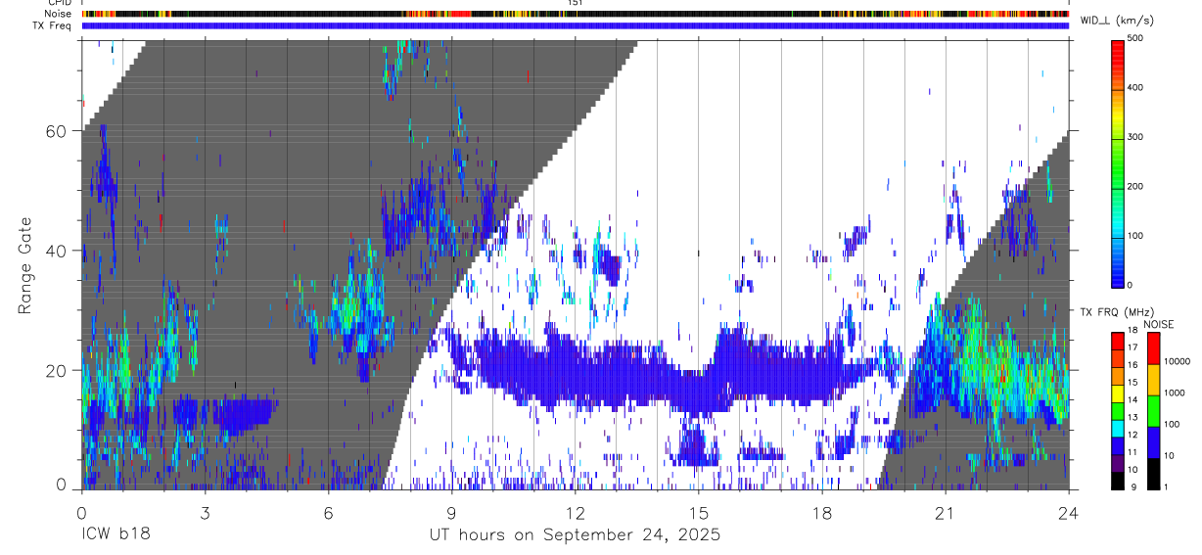Click the 14 tick on the TX FRQ legend
Screen dimensions: 1202x555
pos(1134,400)
